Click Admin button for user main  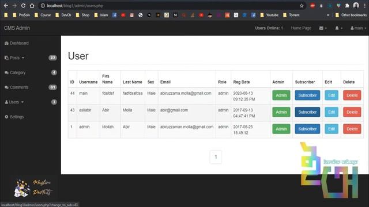(281, 95)
